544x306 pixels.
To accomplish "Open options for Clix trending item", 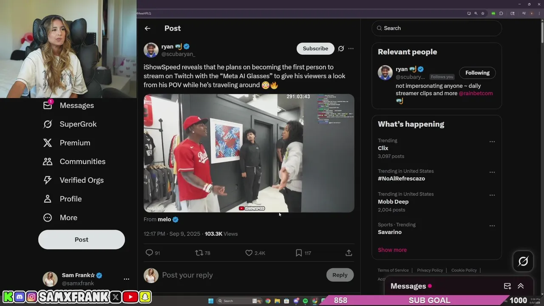I will pyautogui.click(x=492, y=142).
